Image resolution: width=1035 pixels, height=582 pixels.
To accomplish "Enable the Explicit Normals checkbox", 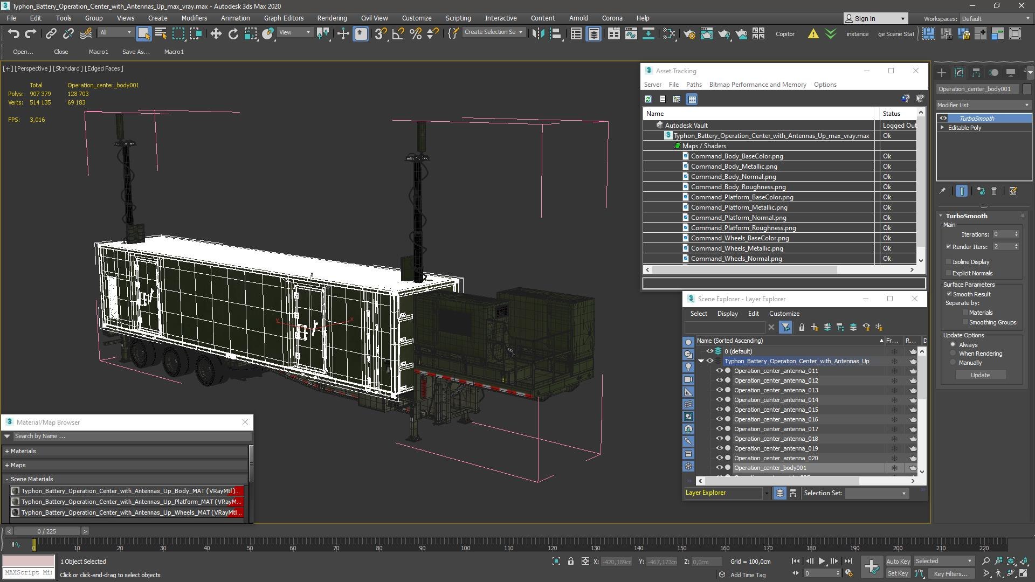I will click(949, 273).
